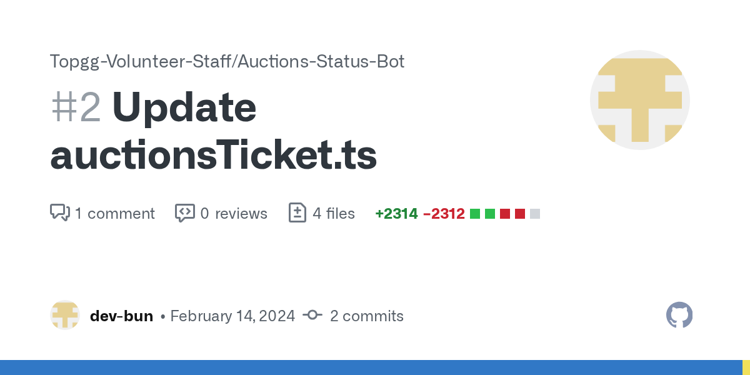Click the last gray diffstat square
750x375 pixels.
click(x=535, y=214)
